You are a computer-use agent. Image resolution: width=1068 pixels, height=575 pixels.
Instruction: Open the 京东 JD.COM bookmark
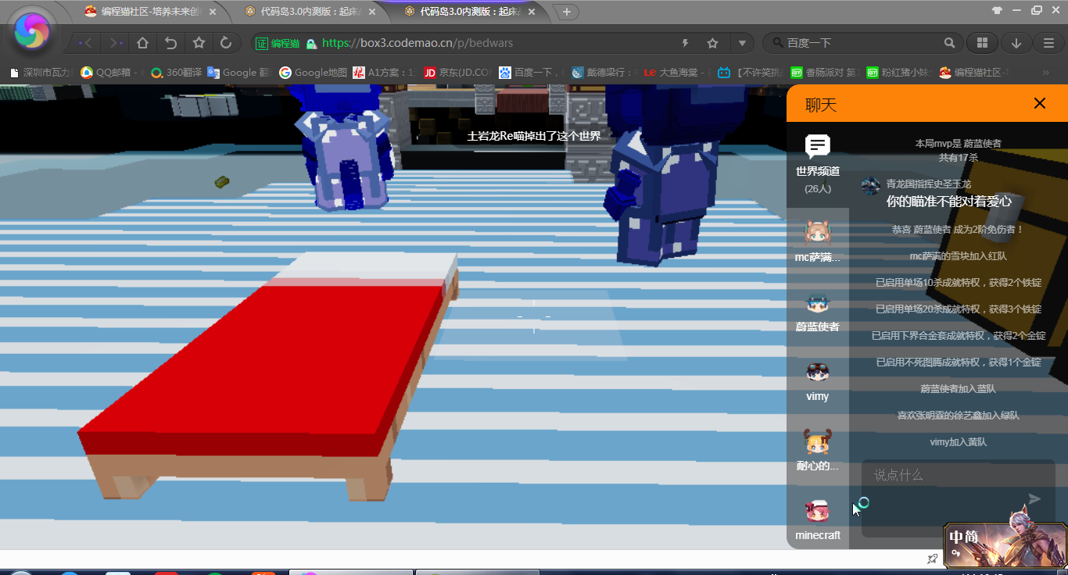click(x=457, y=73)
